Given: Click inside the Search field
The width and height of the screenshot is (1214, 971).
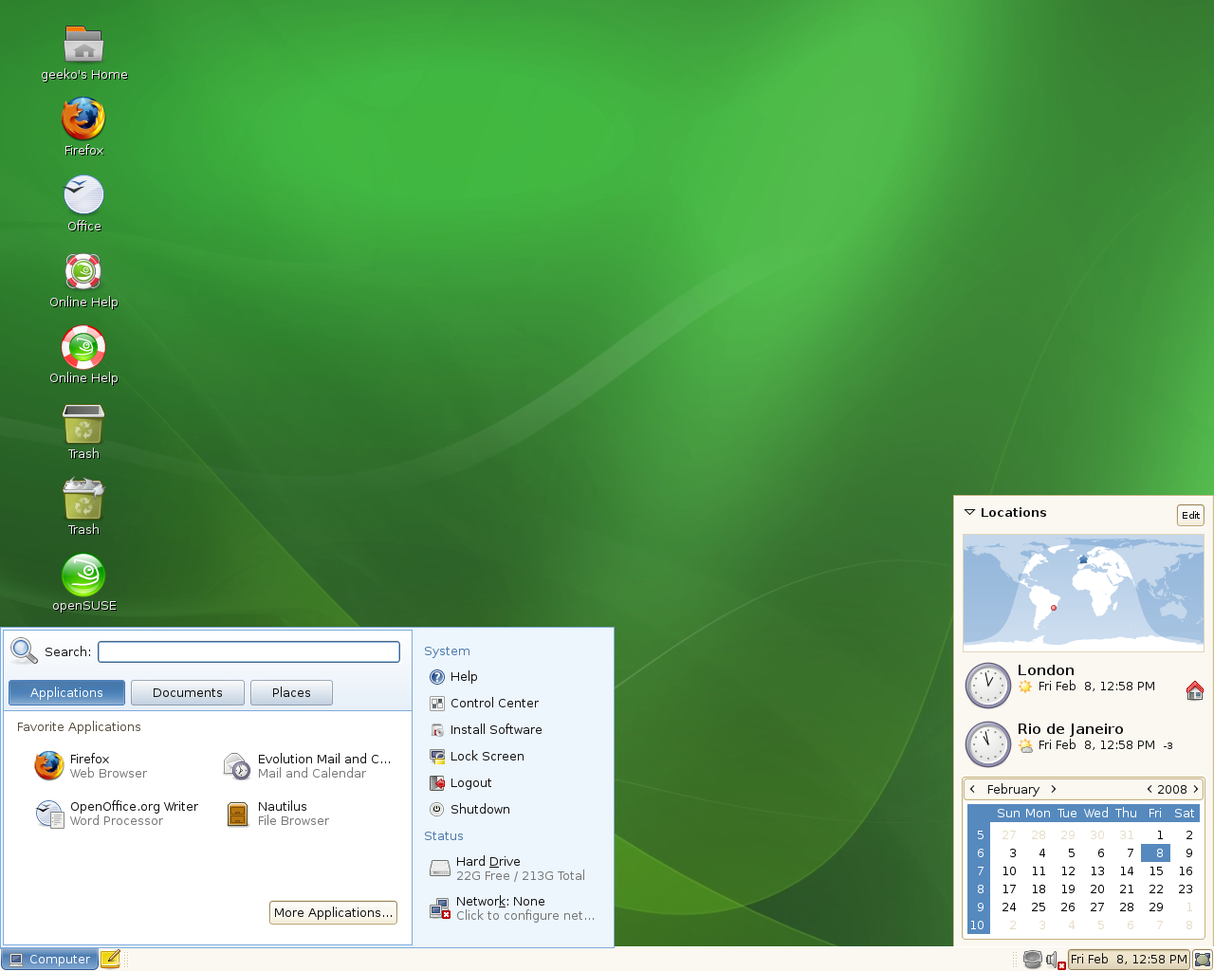Looking at the screenshot, I should [x=248, y=651].
